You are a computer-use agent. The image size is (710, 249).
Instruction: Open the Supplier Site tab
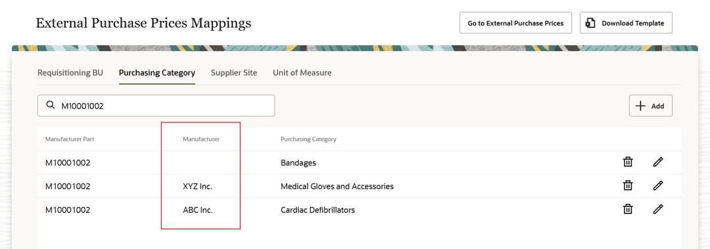point(233,72)
